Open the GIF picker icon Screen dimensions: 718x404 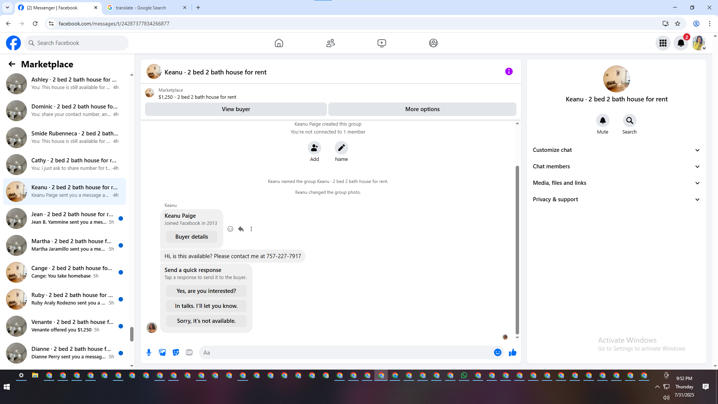189,352
